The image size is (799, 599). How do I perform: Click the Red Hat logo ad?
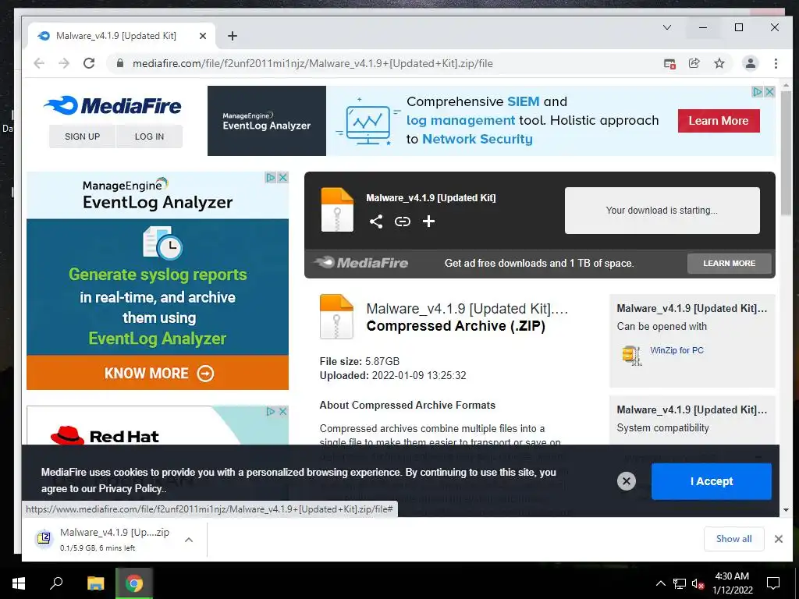105,436
